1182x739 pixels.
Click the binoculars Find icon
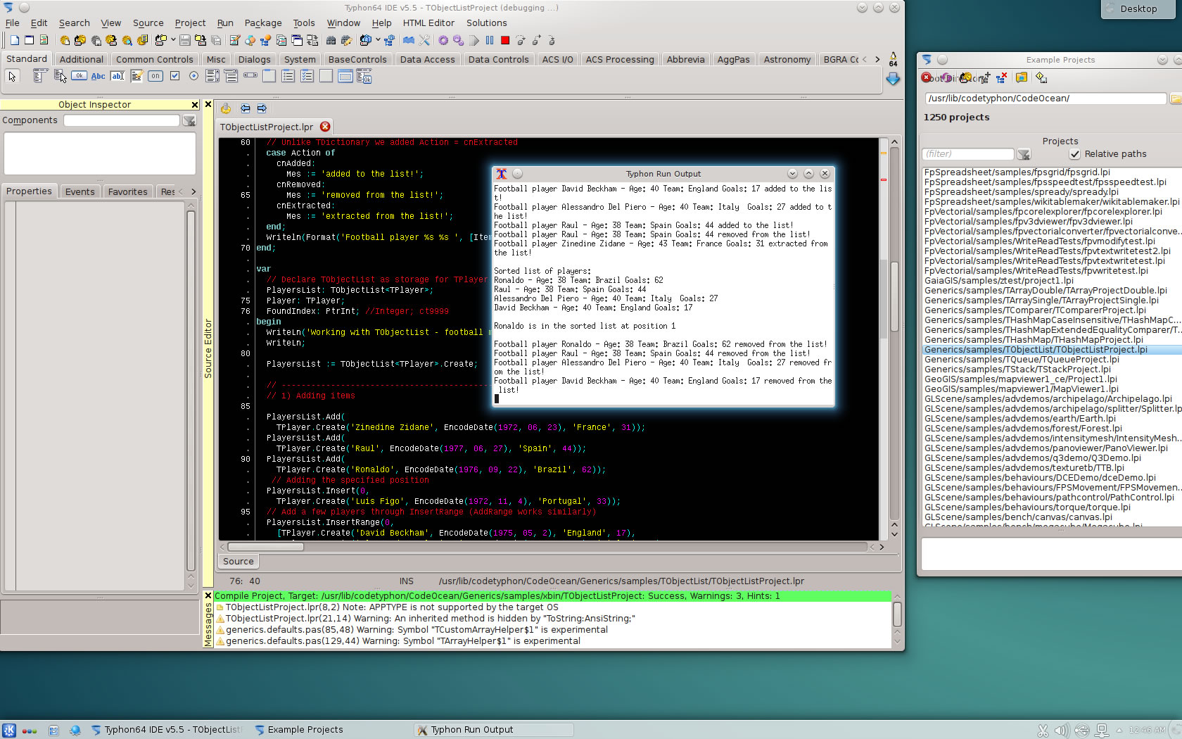(331, 40)
